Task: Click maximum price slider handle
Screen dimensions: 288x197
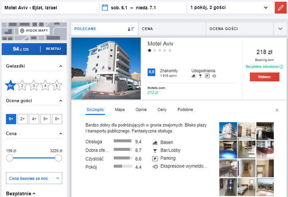Action: pos(58,158)
